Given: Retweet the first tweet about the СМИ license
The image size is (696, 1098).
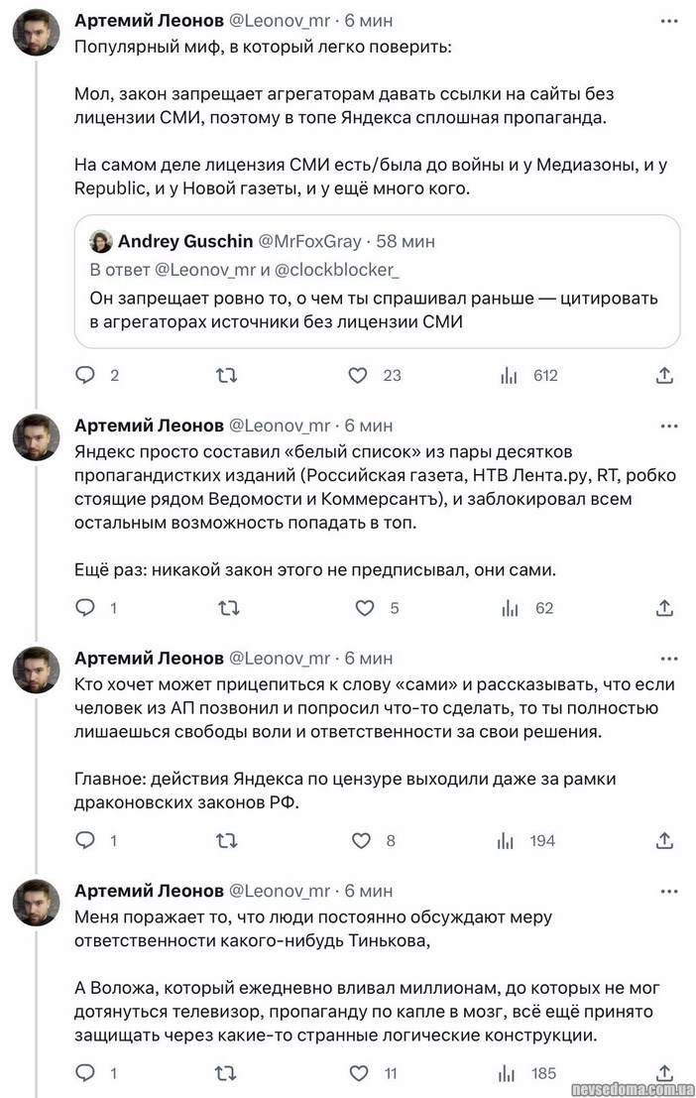Looking at the screenshot, I should 227,376.
